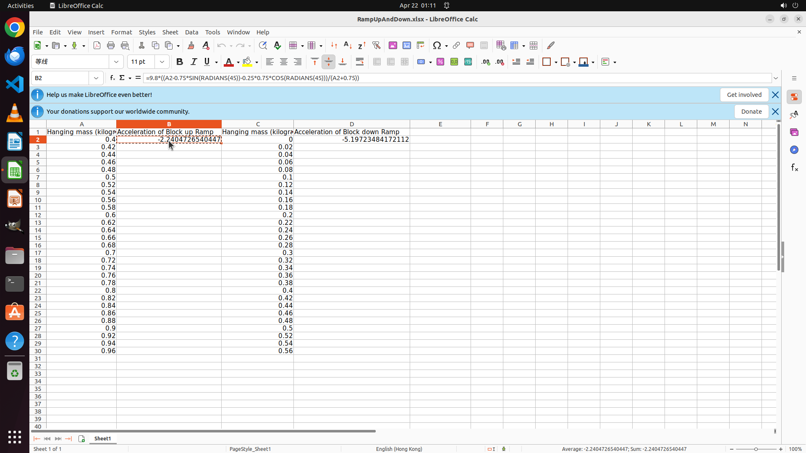This screenshot has height=453, width=806.
Task: Click the zoom slider handle
Action: [x=756, y=449]
